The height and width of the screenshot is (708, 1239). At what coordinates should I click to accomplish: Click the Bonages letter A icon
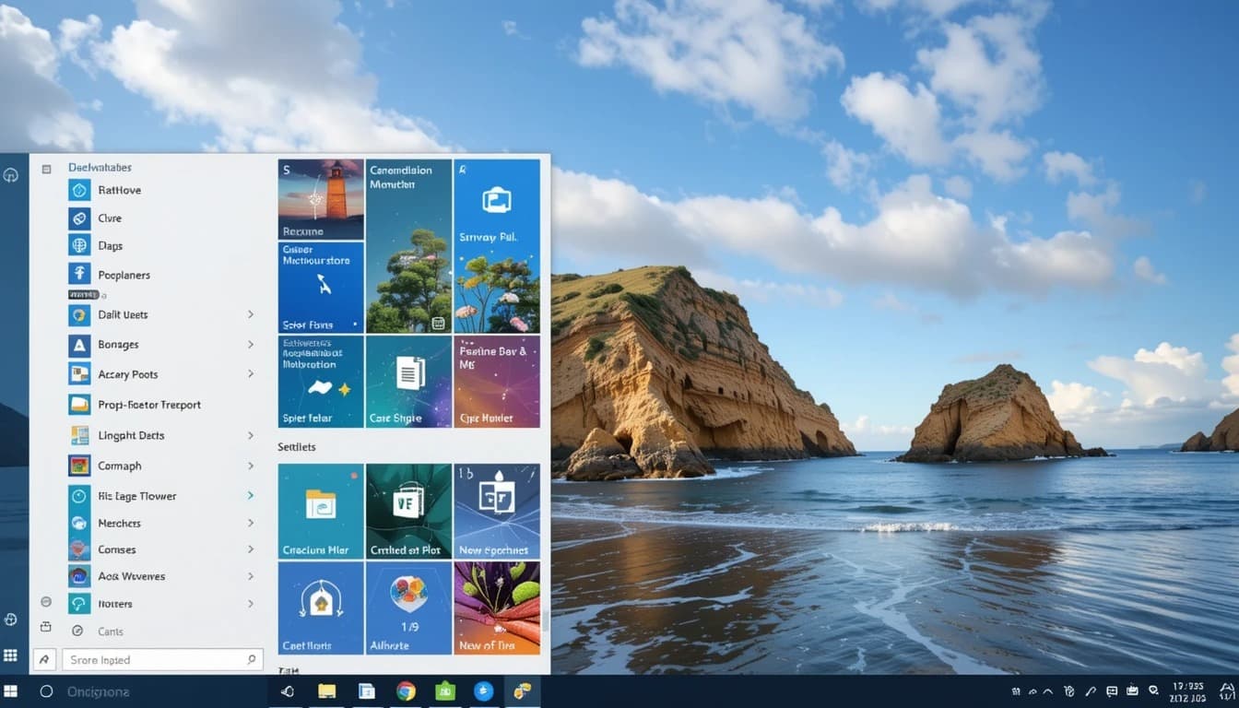point(79,345)
